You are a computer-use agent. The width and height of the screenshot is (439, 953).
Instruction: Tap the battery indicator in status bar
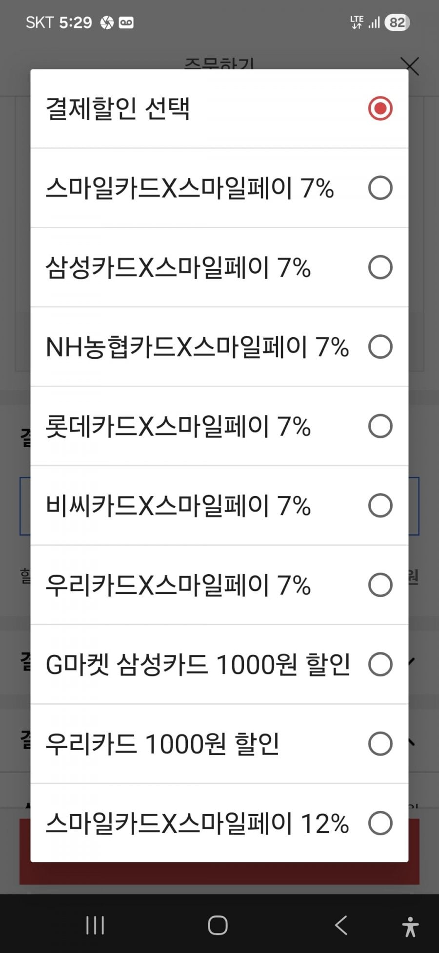coord(397,22)
